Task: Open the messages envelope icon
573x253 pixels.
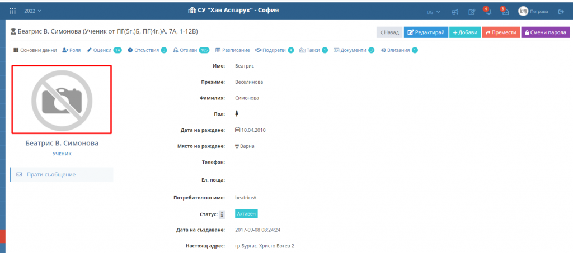Action: (505, 12)
